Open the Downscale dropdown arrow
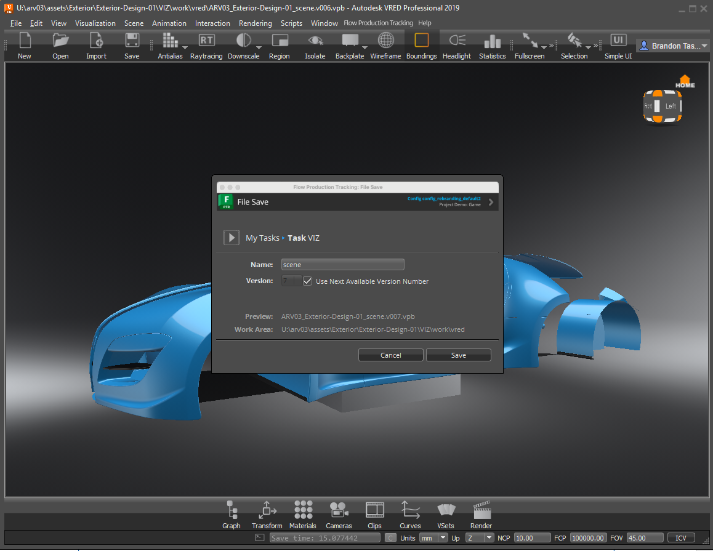Image resolution: width=713 pixels, height=551 pixels. click(x=259, y=47)
